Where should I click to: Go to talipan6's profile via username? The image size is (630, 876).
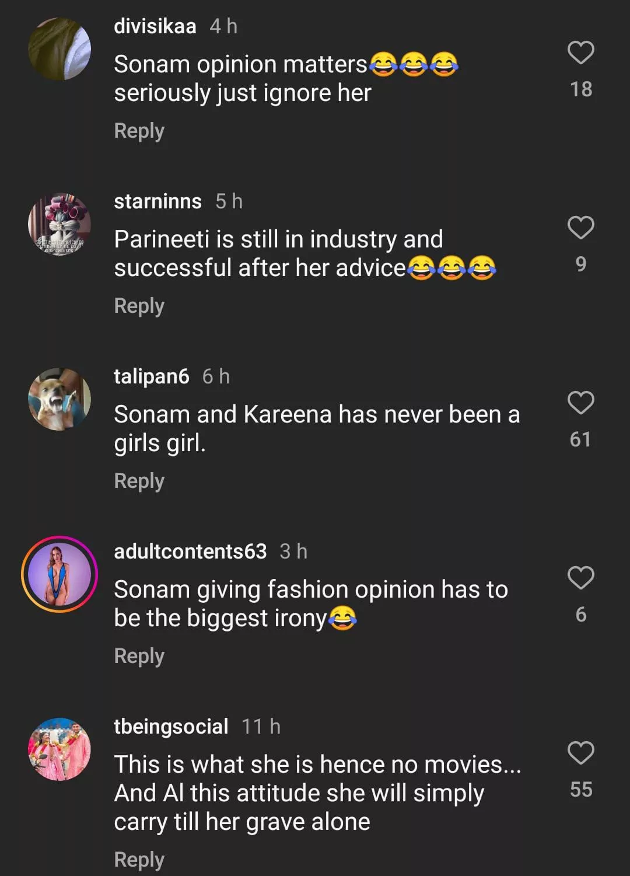(x=151, y=376)
